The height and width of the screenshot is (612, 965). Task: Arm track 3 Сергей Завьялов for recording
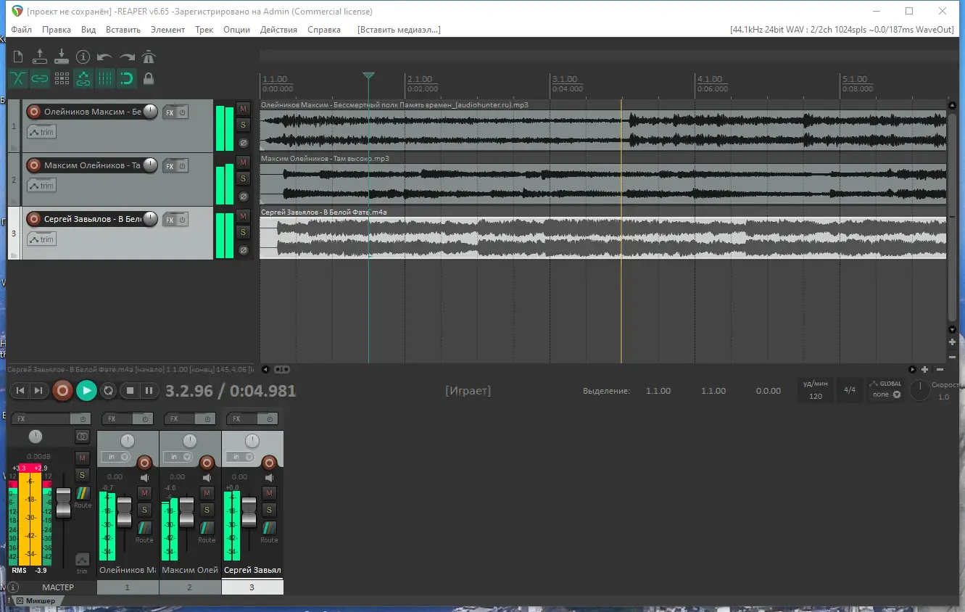[x=33, y=219]
